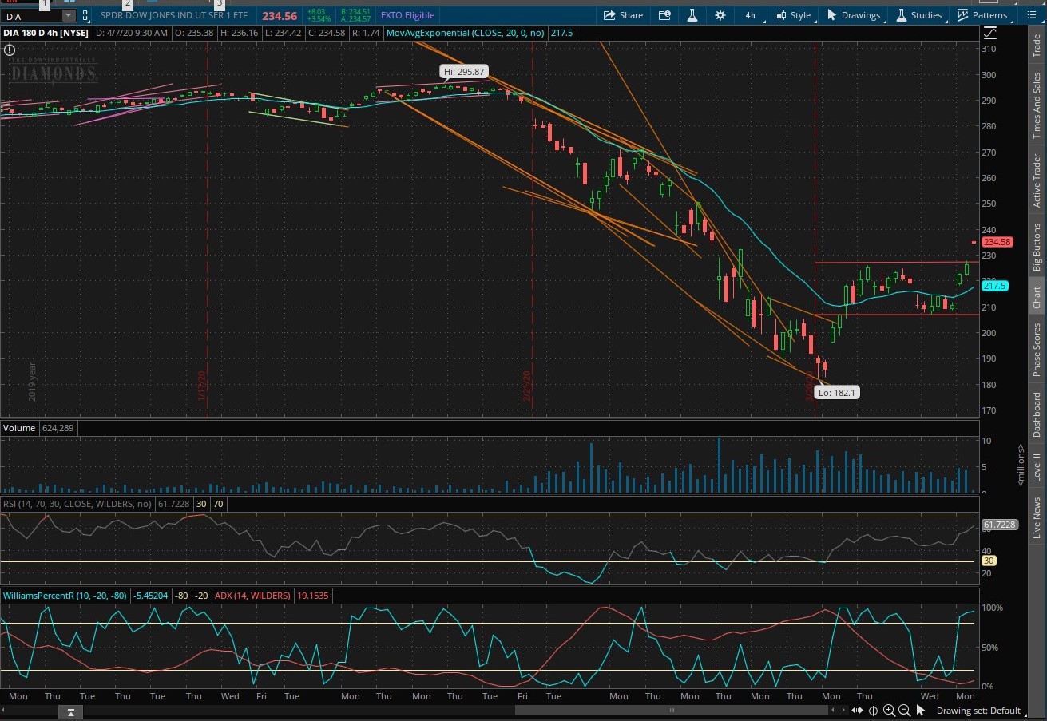Click the WilliamsPercentR study label
1047x721 pixels.
click(64, 596)
